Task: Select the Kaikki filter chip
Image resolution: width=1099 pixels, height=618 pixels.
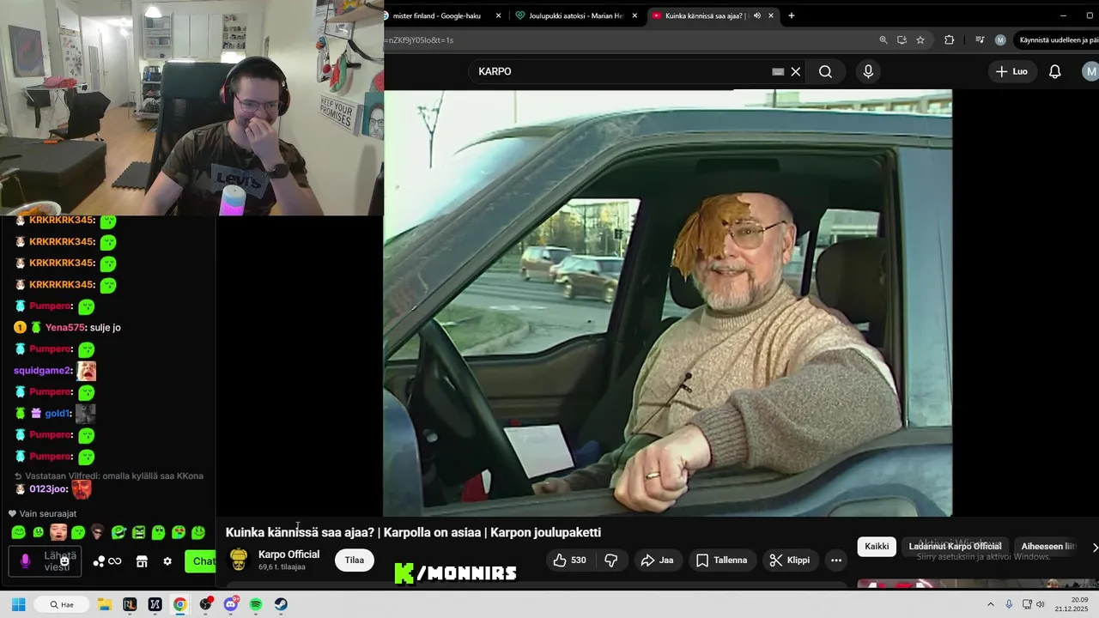Action: pos(877,547)
